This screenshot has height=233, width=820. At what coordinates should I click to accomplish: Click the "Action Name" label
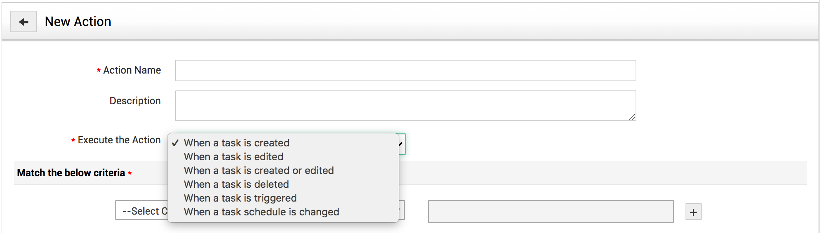click(x=132, y=71)
